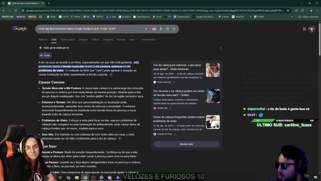Open the LivePix bookmark

point(64,17)
